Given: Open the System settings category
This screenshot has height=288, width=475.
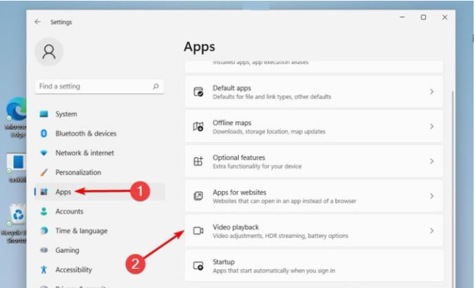Looking at the screenshot, I should point(65,114).
